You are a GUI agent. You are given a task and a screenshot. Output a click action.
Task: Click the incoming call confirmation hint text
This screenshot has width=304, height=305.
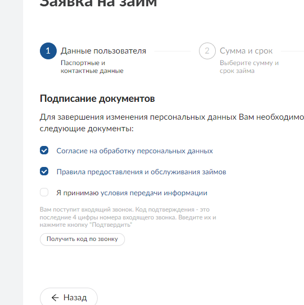[128, 217]
